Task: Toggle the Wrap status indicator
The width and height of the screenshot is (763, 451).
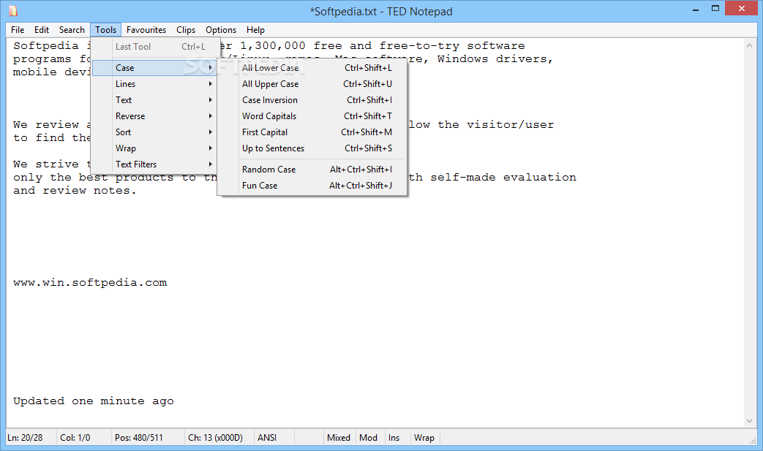Action: [424, 437]
